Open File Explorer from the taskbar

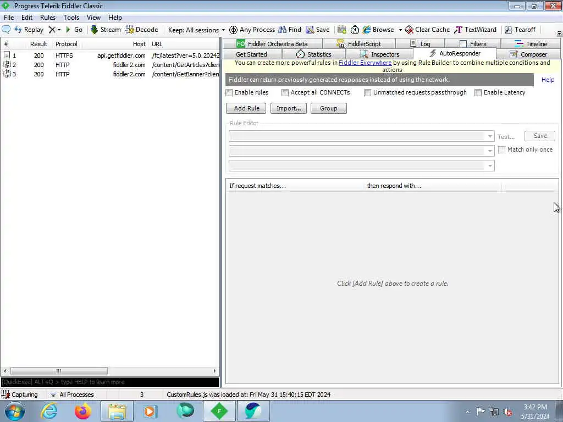tap(117, 411)
